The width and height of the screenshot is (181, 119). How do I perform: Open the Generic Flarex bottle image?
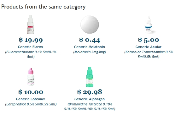(x=31, y=24)
